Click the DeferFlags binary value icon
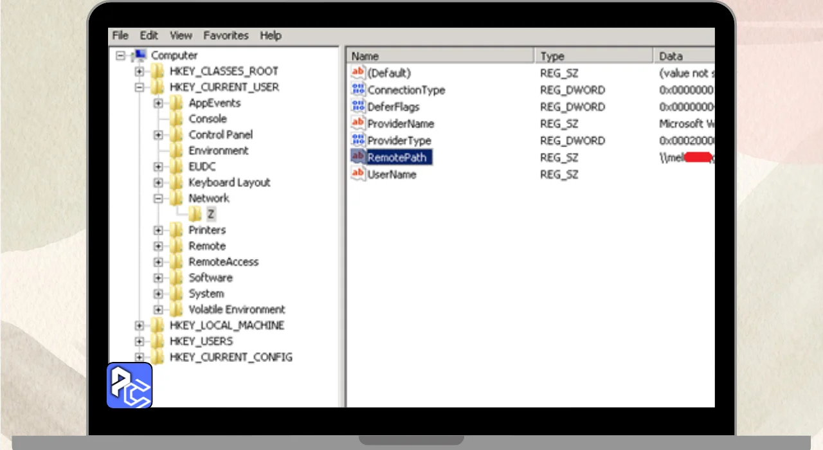Image resolution: width=823 pixels, height=450 pixels. click(358, 107)
